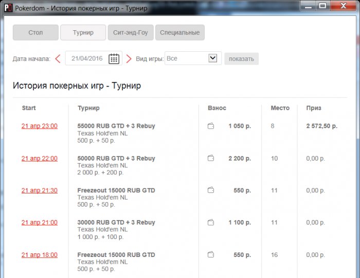This screenshot has width=360, height=278.
Task: Open the 21 апр 23:00 tournament link
Action: (40, 126)
